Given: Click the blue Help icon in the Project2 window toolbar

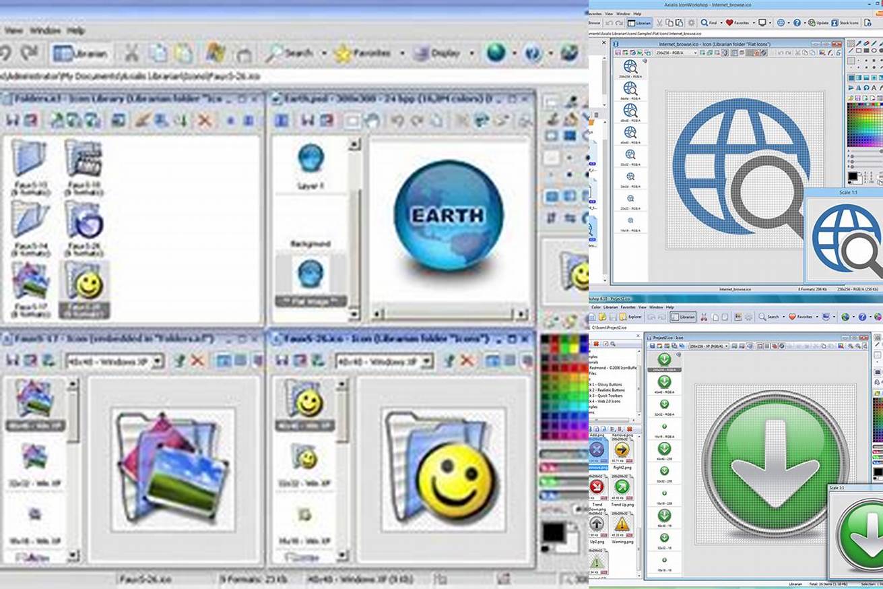Looking at the screenshot, I should (x=861, y=317).
